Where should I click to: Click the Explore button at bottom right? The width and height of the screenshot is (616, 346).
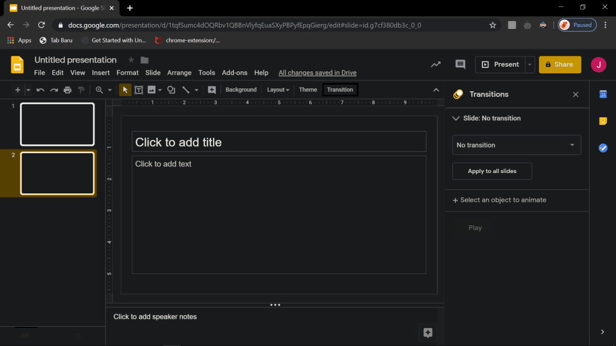[x=428, y=333]
